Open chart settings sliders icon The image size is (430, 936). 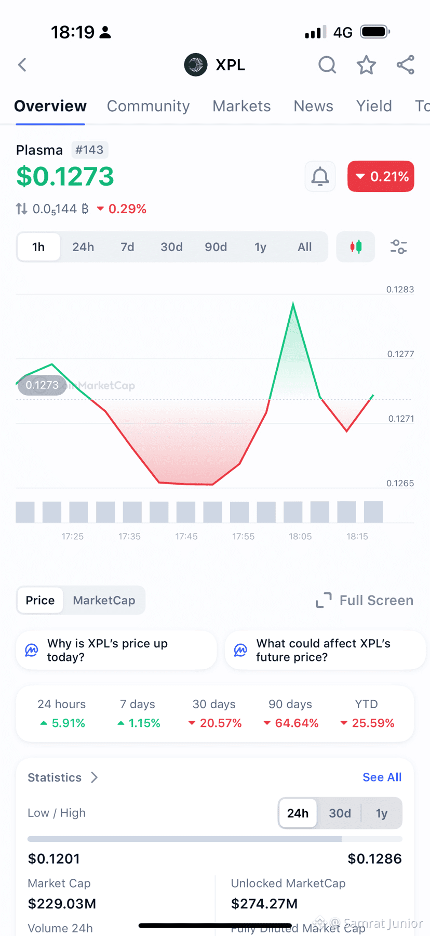pyautogui.click(x=398, y=246)
